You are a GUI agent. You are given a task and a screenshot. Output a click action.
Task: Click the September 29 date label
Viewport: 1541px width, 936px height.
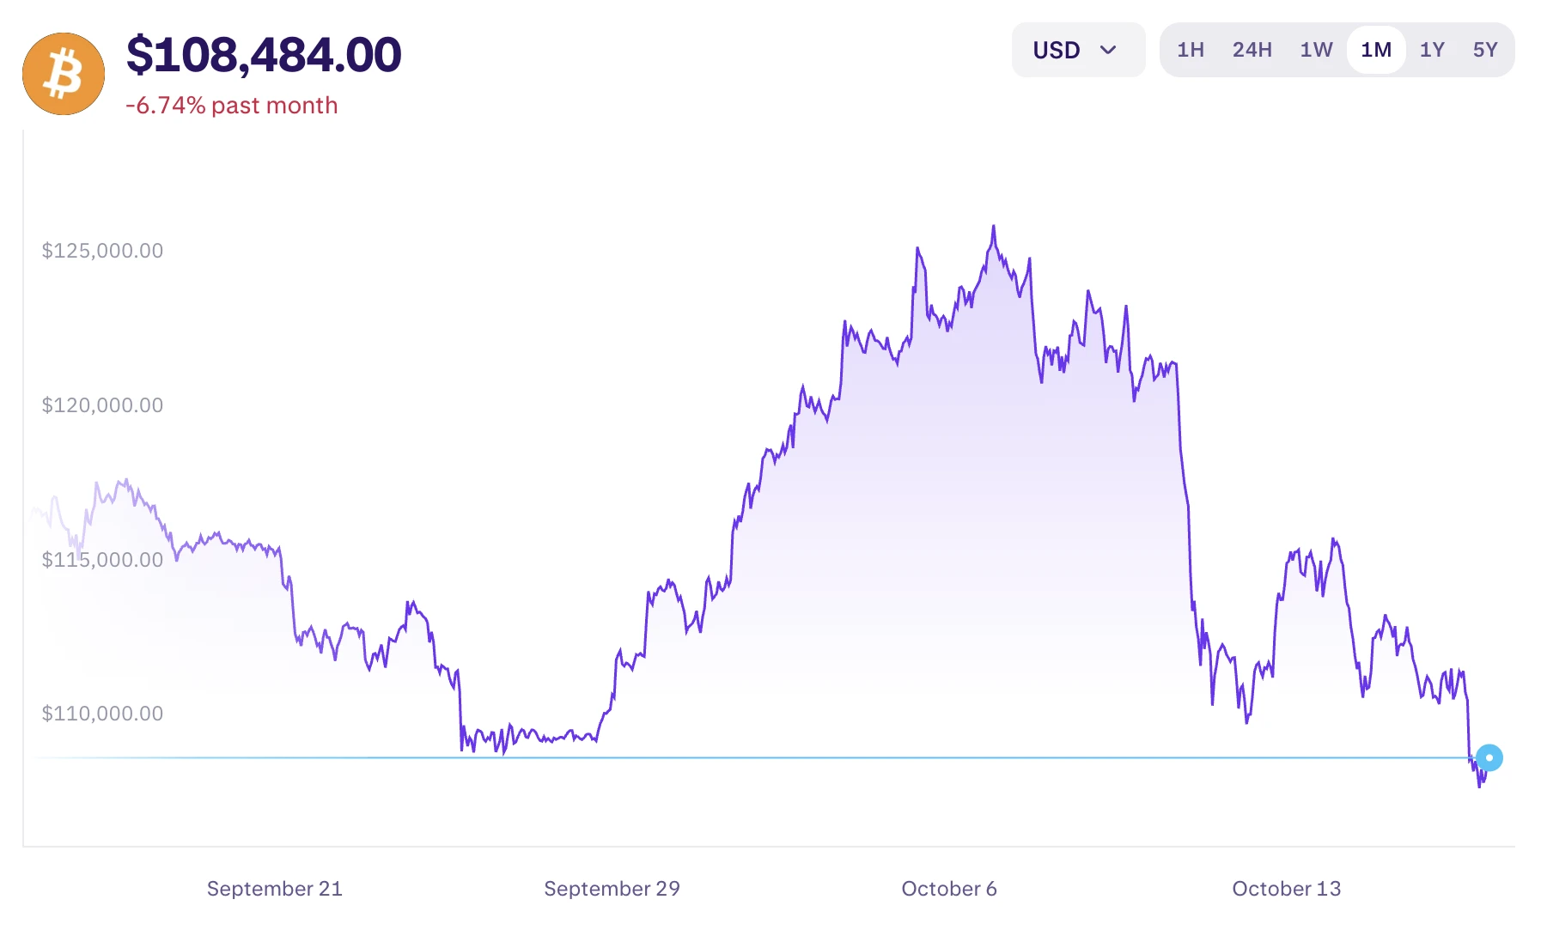click(x=612, y=889)
